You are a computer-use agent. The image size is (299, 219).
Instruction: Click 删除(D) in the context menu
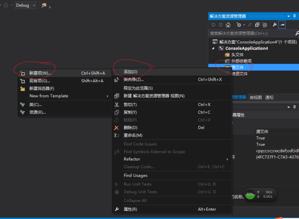pyautogui.click(x=172, y=127)
